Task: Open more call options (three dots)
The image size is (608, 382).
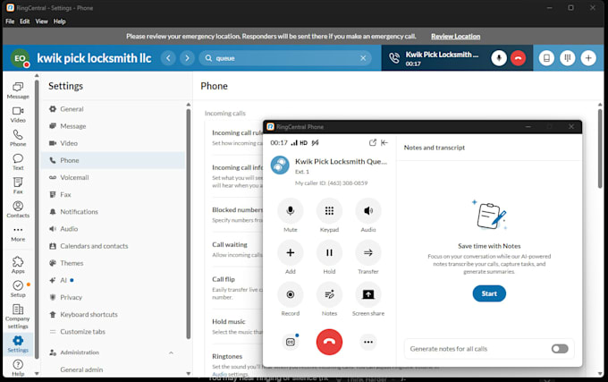Action: [x=368, y=342]
